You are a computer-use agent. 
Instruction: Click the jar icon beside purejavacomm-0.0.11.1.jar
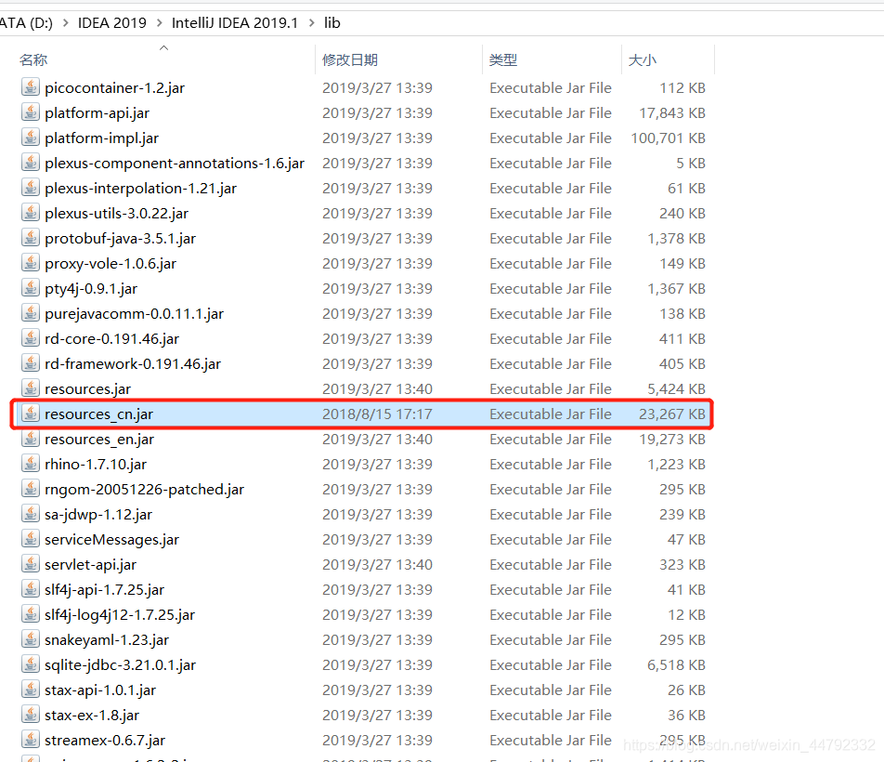coord(31,313)
